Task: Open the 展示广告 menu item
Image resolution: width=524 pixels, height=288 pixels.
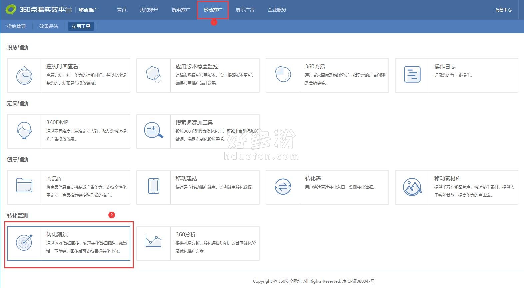Action: 245,10
